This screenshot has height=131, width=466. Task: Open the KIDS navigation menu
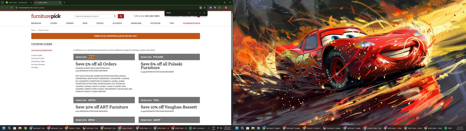pyautogui.click(x=85, y=23)
